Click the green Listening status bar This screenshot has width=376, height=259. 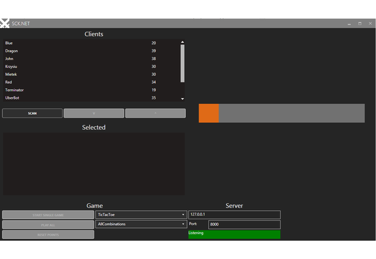(x=234, y=235)
